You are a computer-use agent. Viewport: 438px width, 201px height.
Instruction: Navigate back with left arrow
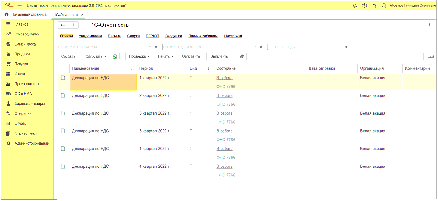(x=63, y=25)
